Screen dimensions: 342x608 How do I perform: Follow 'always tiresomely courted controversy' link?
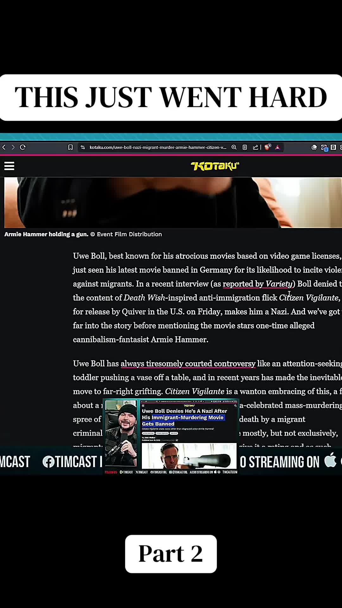point(188,364)
